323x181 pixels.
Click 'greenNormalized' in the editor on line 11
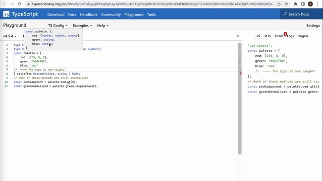pyautogui.click(x=36, y=86)
